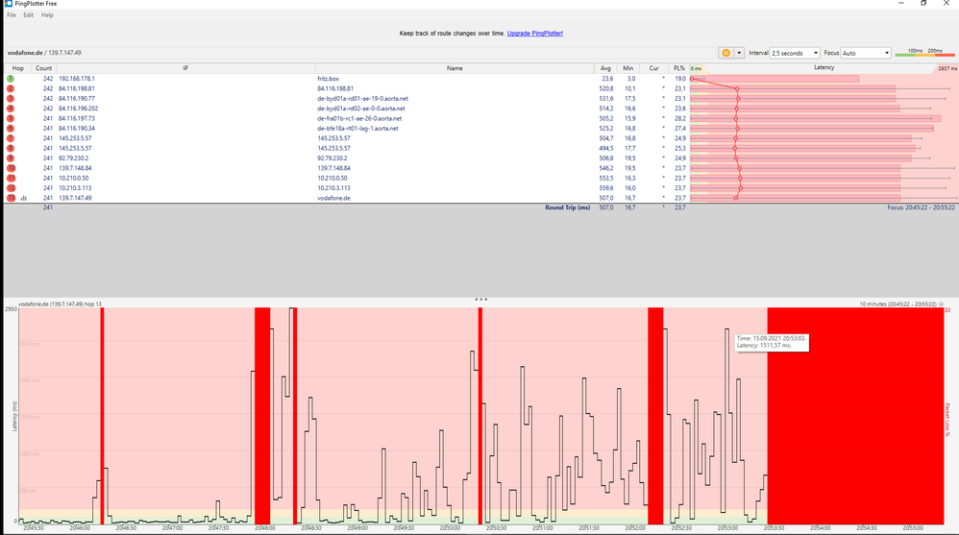The image size is (959, 535).
Task: Select hop 6 red number icon
Action: [x=11, y=129]
